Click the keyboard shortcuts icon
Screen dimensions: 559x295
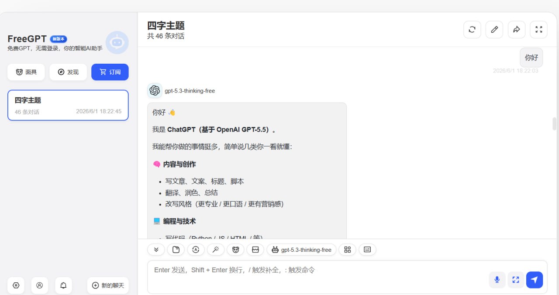pyautogui.click(x=367, y=250)
